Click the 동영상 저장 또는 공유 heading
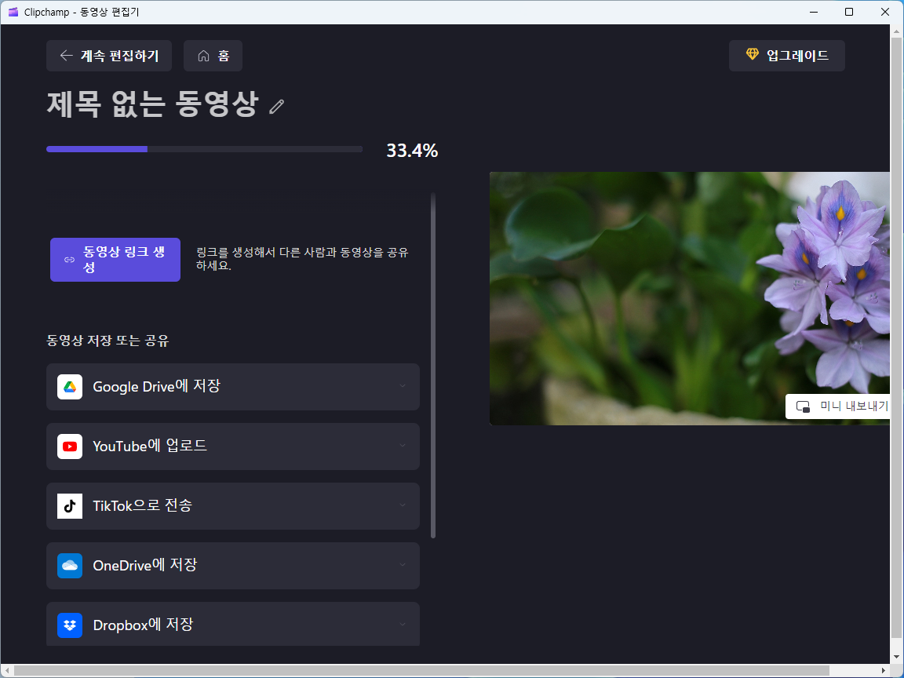 pyautogui.click(x=108, y=341)
